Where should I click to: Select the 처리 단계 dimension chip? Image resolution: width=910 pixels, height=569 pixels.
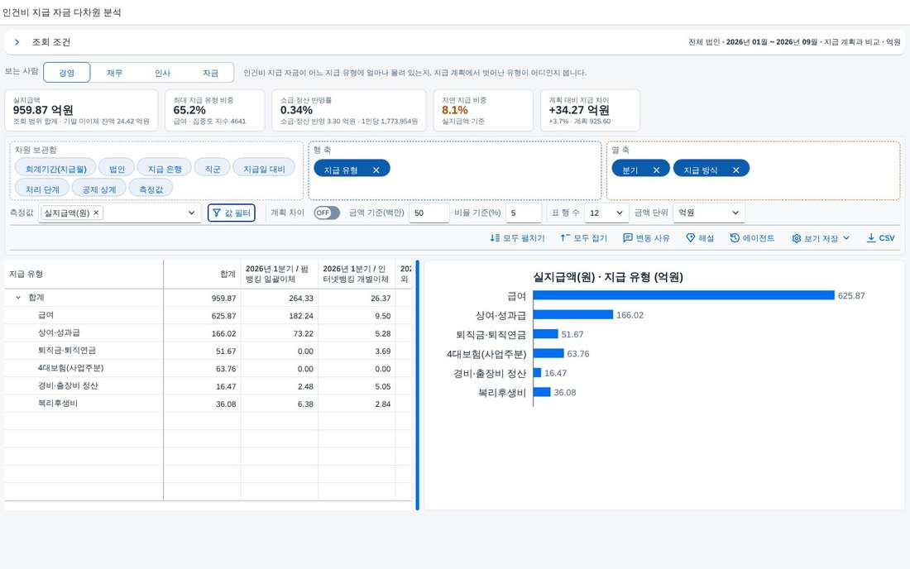coord(42,189)
